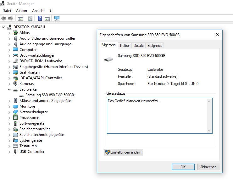
Task: Click the Abbrechen button
Action: pos(208,167)
